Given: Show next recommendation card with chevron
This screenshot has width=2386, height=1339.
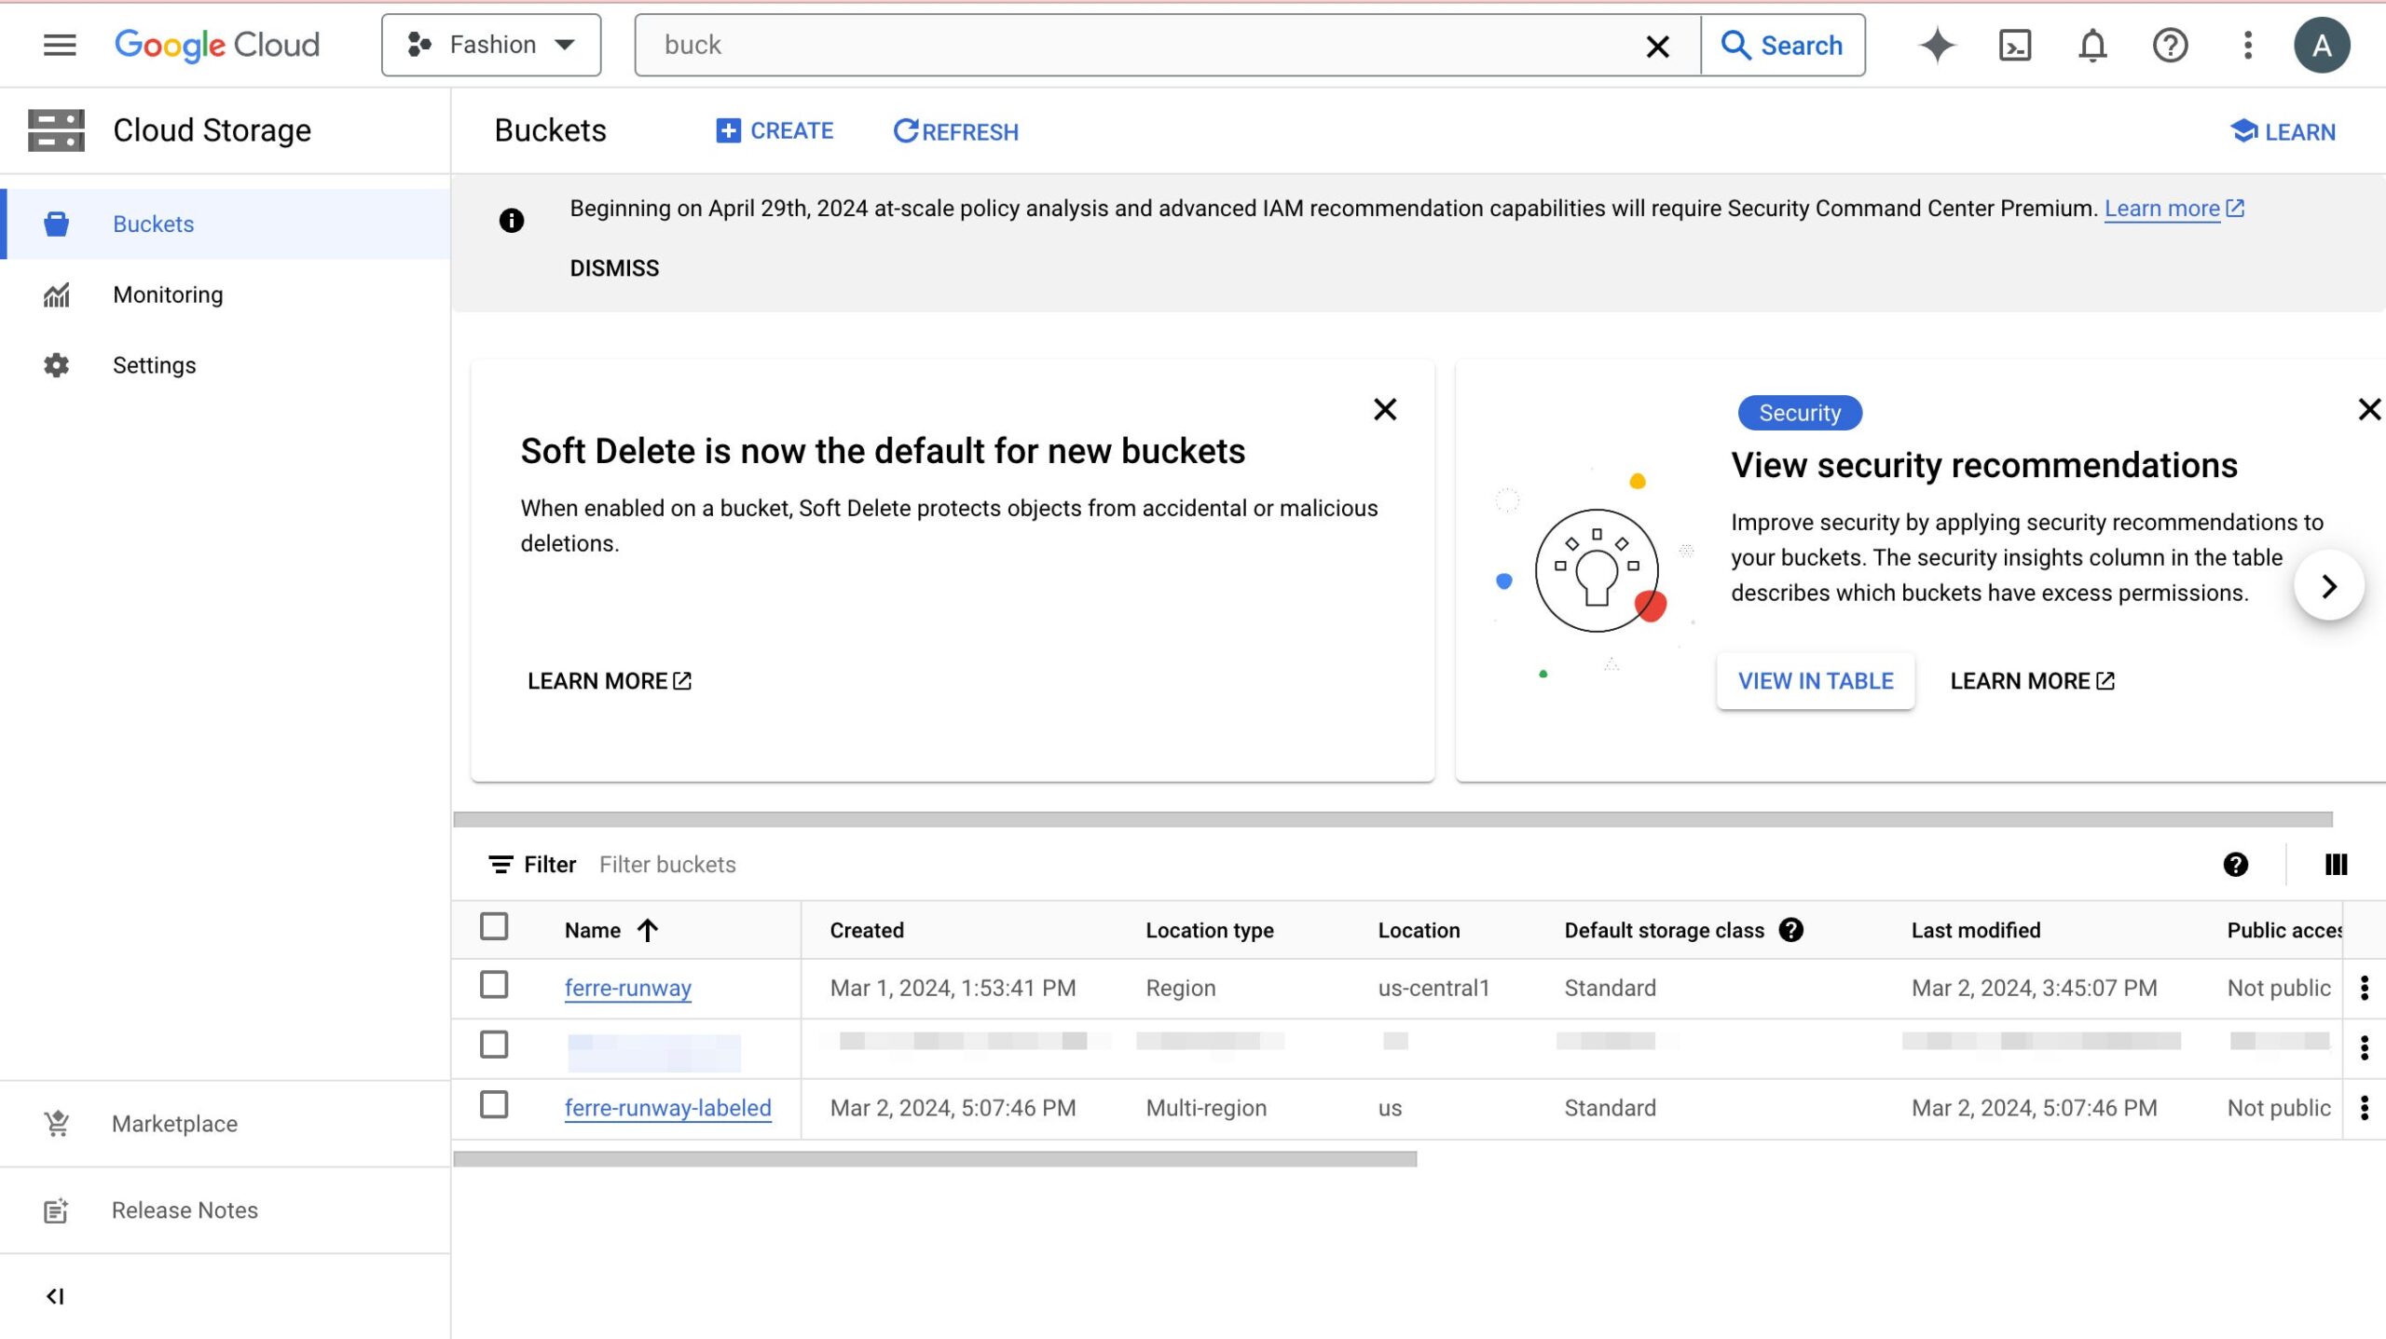Looking at the screenshot, I should (x=2328, y=586).
